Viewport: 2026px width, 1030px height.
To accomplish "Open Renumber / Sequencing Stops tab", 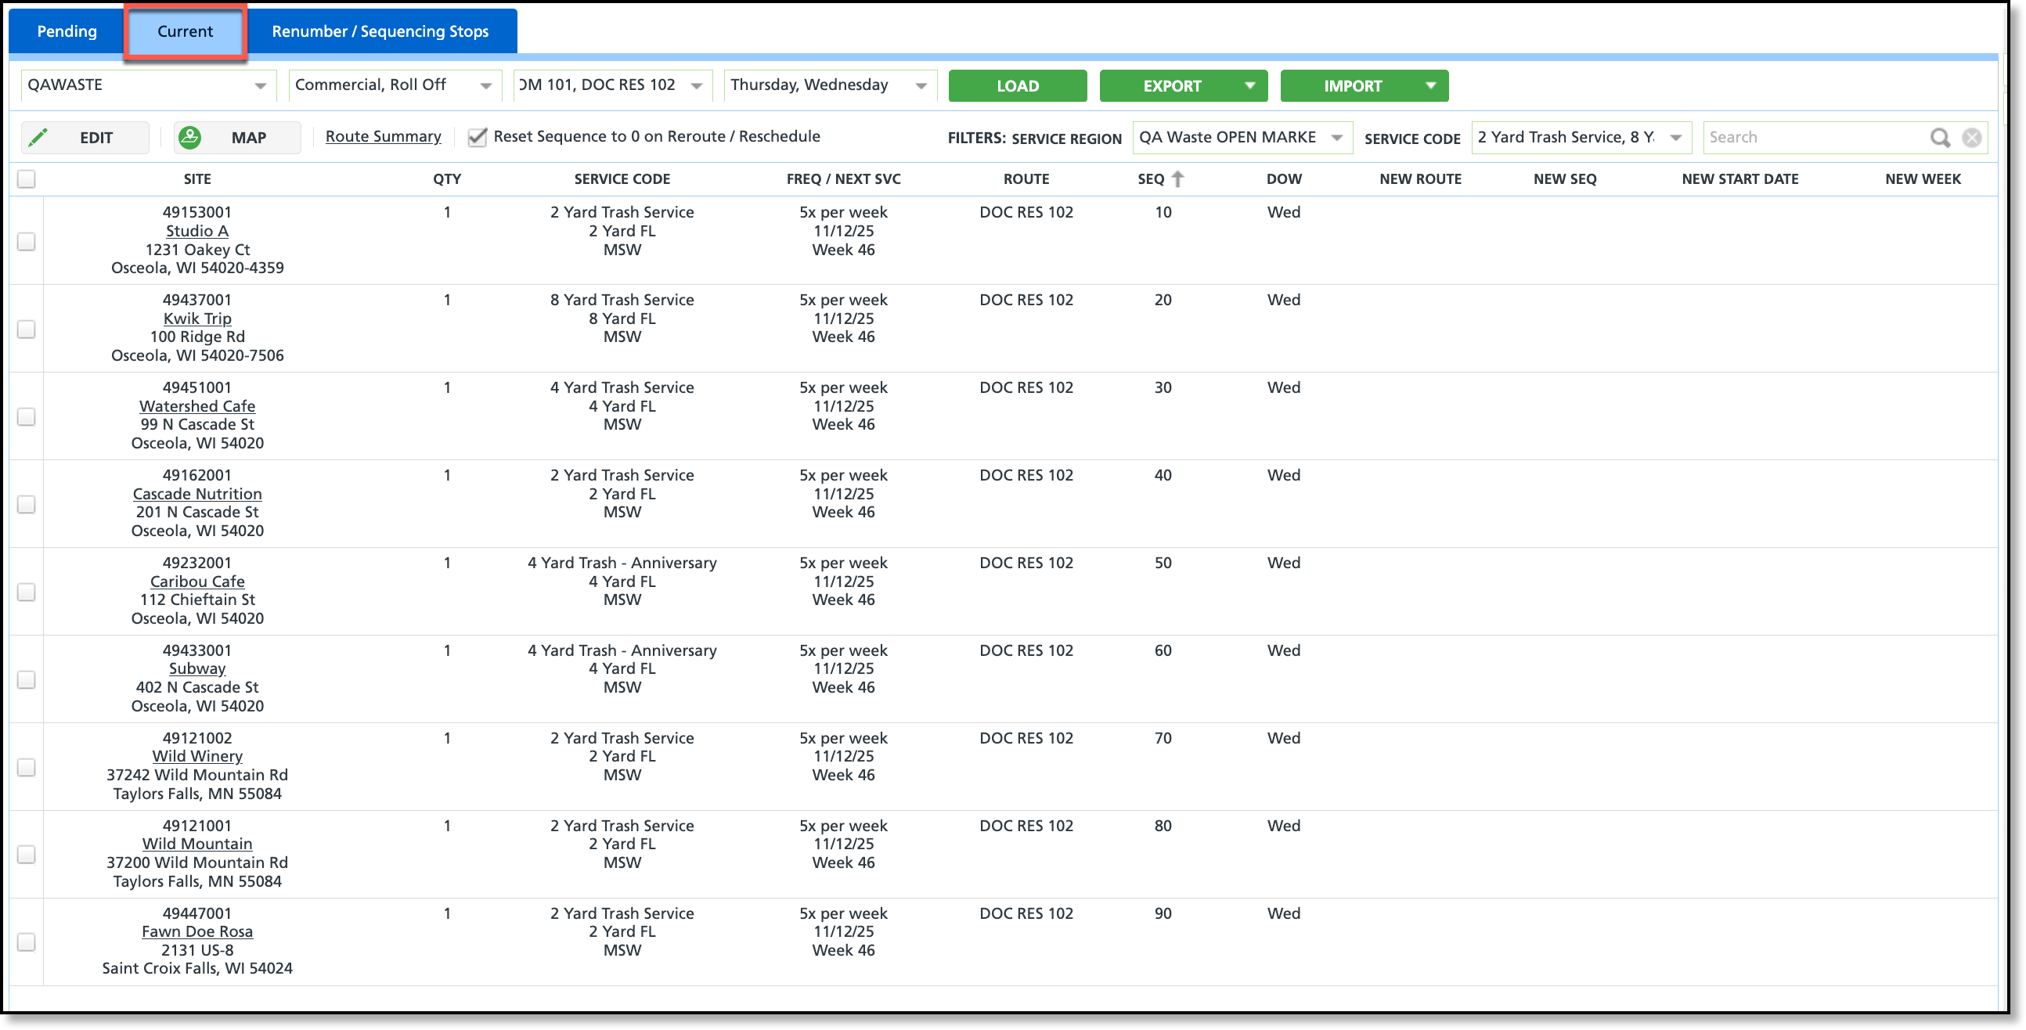I will 380,31.
